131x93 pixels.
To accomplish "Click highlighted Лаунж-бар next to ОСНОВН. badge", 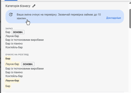I will click(x=12, y=64).
